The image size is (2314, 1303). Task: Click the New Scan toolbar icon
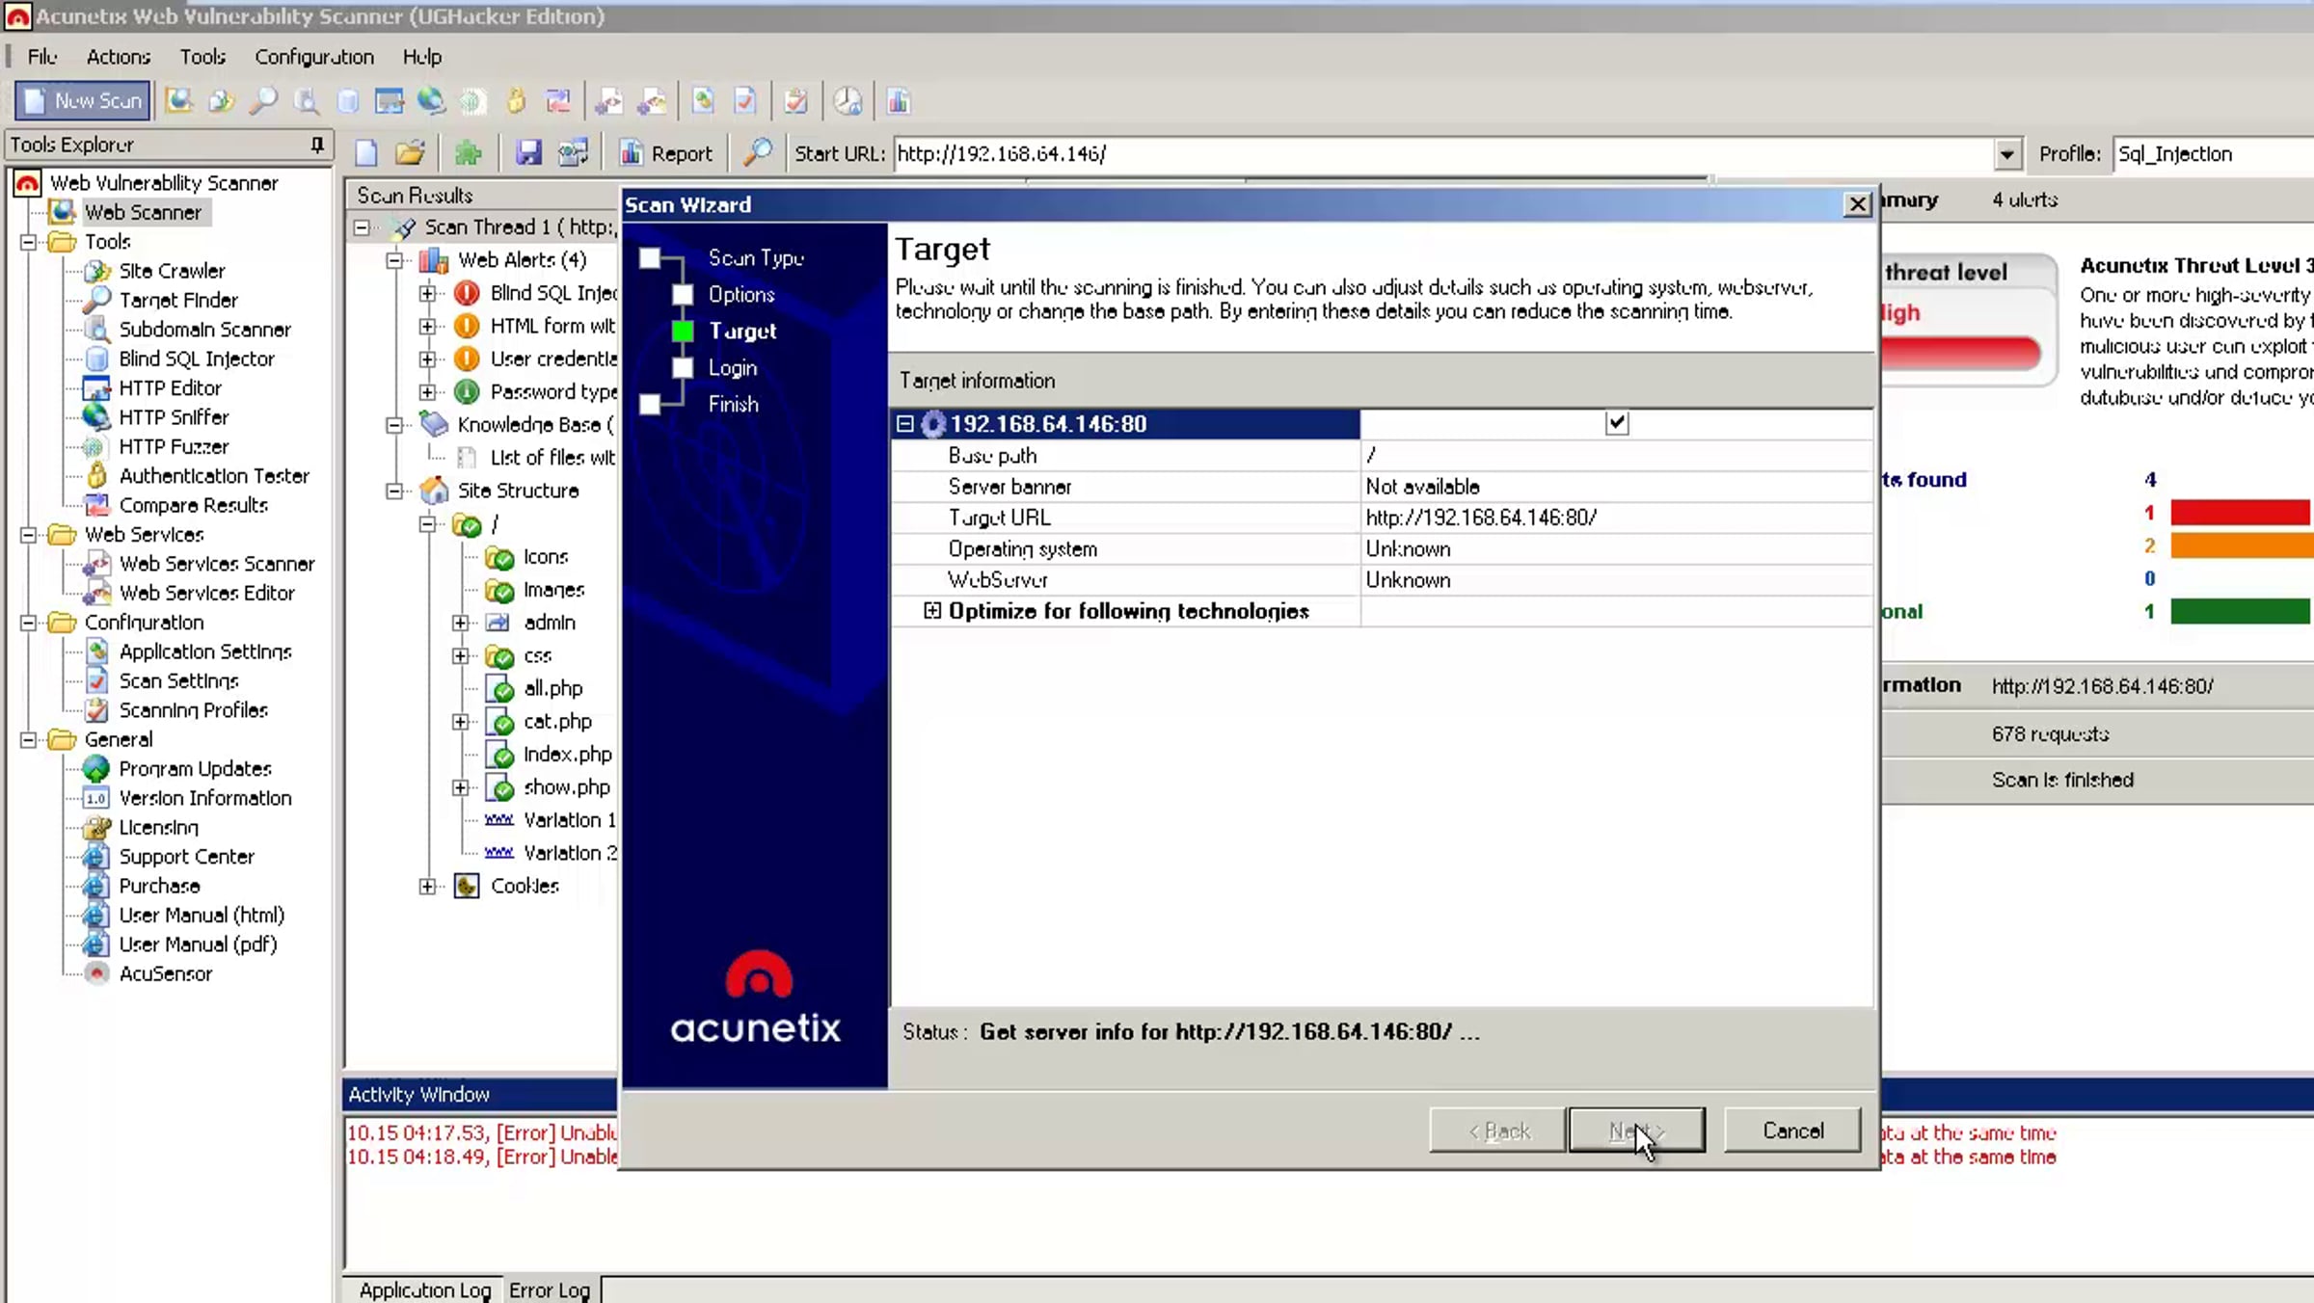(x=83, y=100)
